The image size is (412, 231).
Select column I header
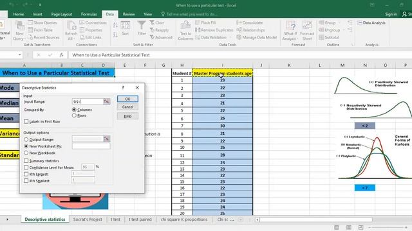point(222,65)
